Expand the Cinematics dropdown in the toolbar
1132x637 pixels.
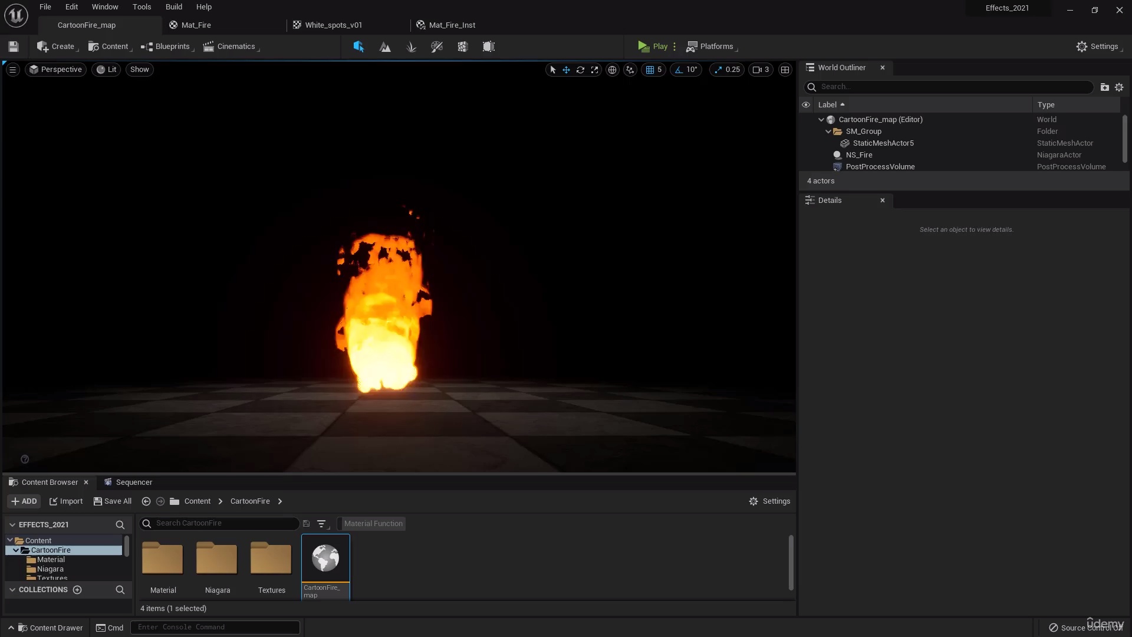[x=258, y=50]
